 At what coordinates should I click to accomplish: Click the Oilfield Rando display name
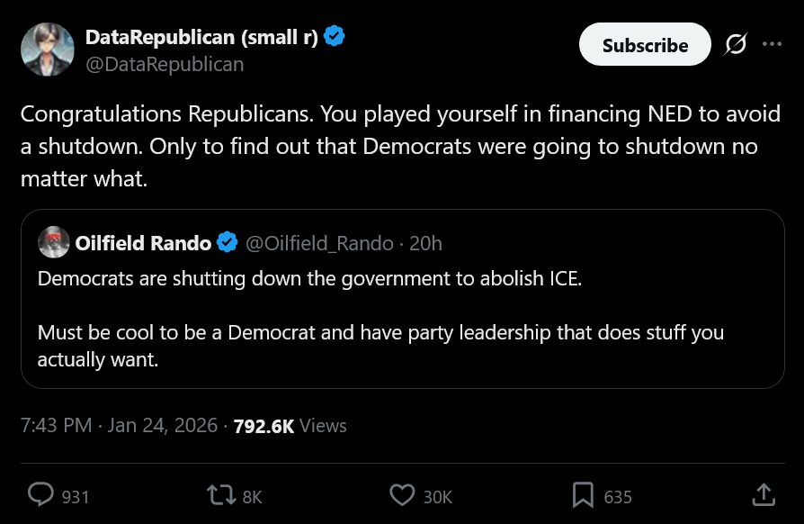(x=143, y=243)
